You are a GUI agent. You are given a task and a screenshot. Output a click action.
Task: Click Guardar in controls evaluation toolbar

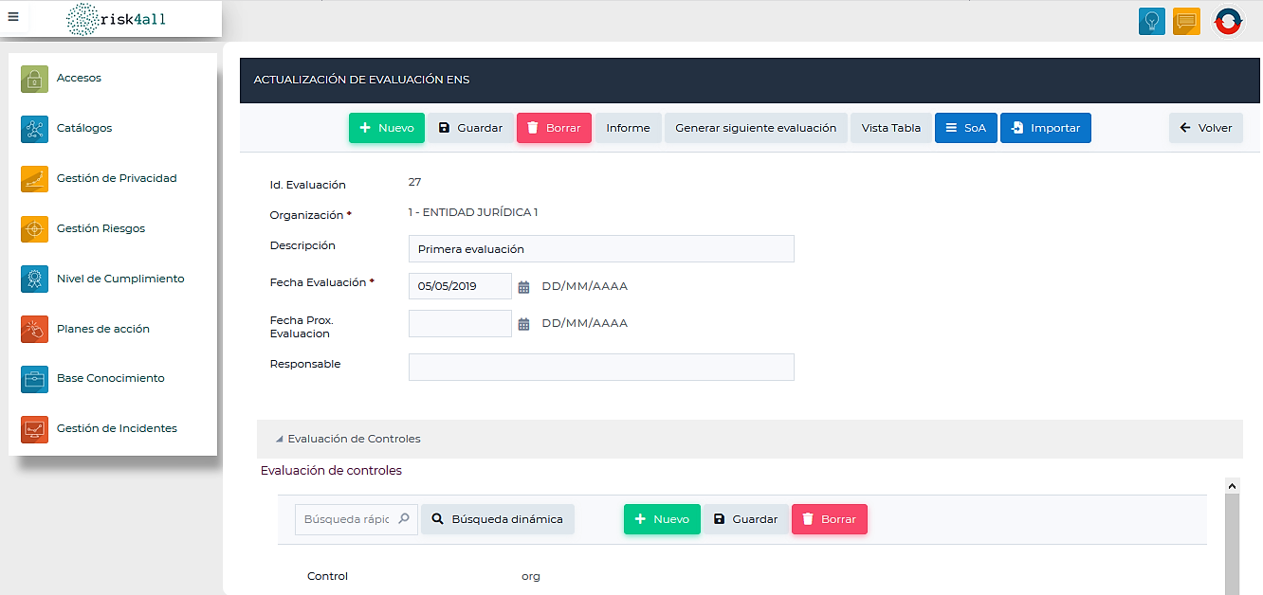point(746,519)
